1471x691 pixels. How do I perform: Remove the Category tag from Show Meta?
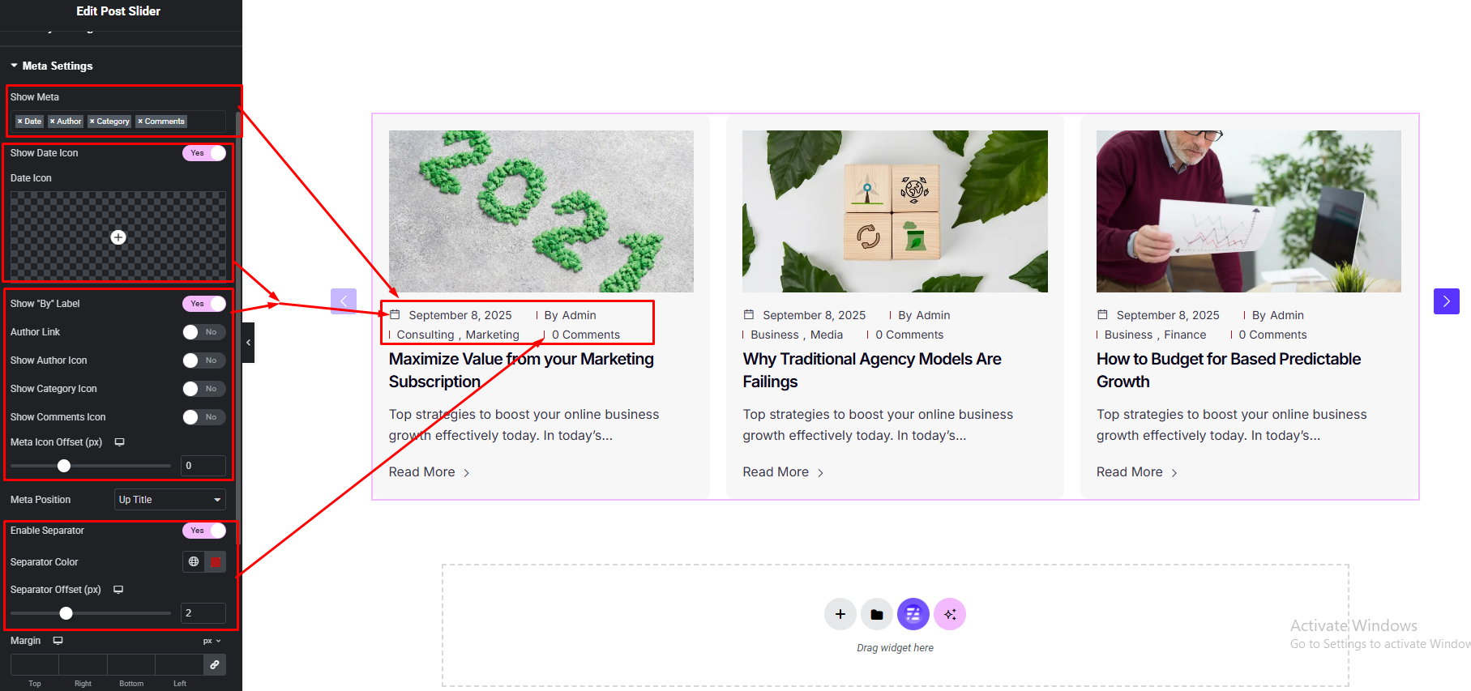click(x=92, y=122)
